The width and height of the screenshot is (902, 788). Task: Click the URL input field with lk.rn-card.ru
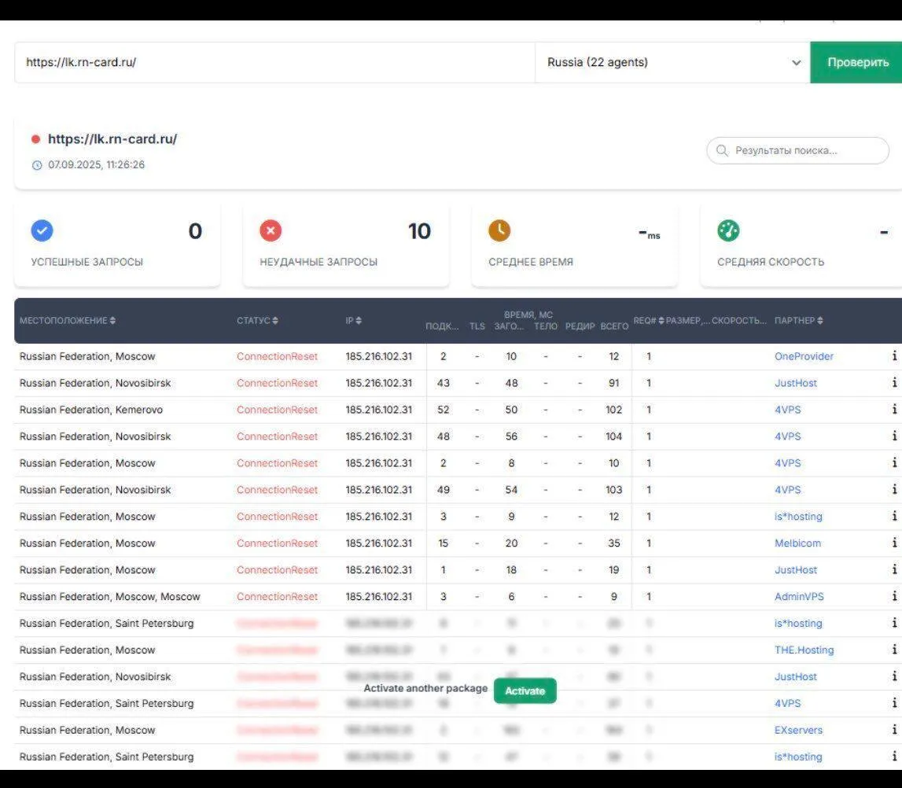[274, 63]
